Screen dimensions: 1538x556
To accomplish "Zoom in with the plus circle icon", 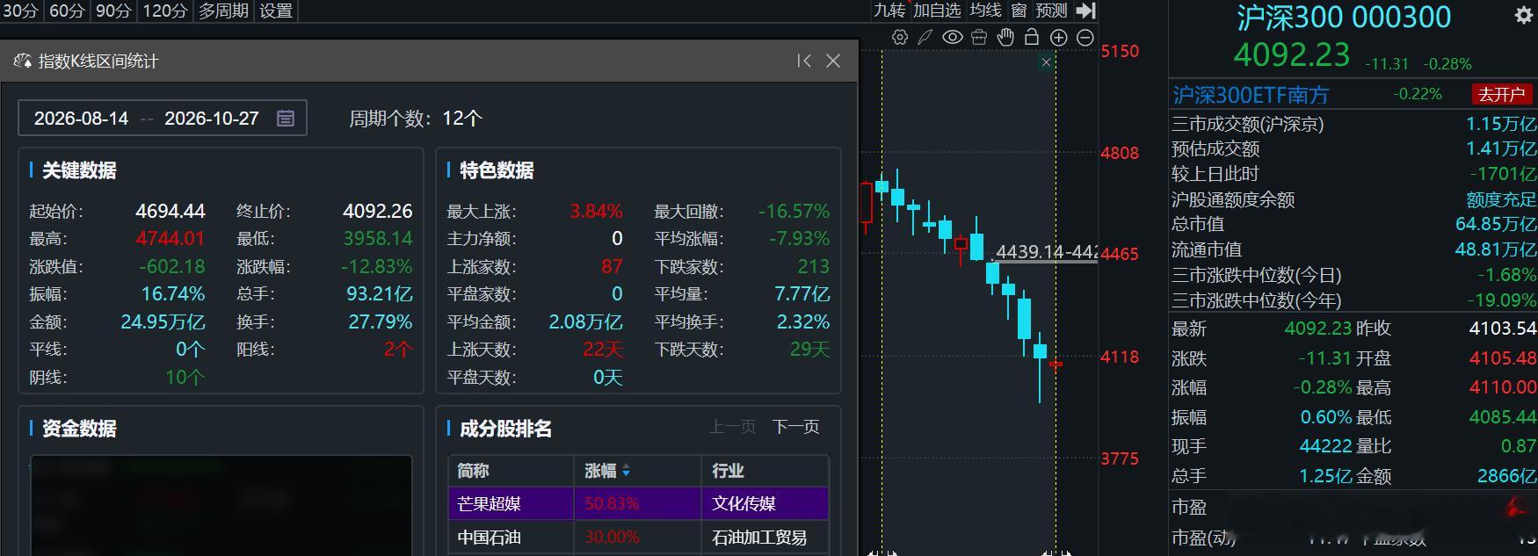I will click(1059, 37).
